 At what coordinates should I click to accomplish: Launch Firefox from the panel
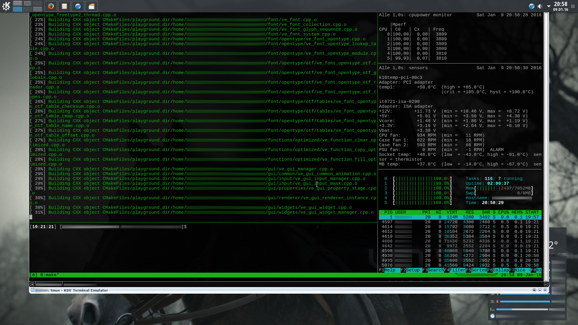point(51,6)
